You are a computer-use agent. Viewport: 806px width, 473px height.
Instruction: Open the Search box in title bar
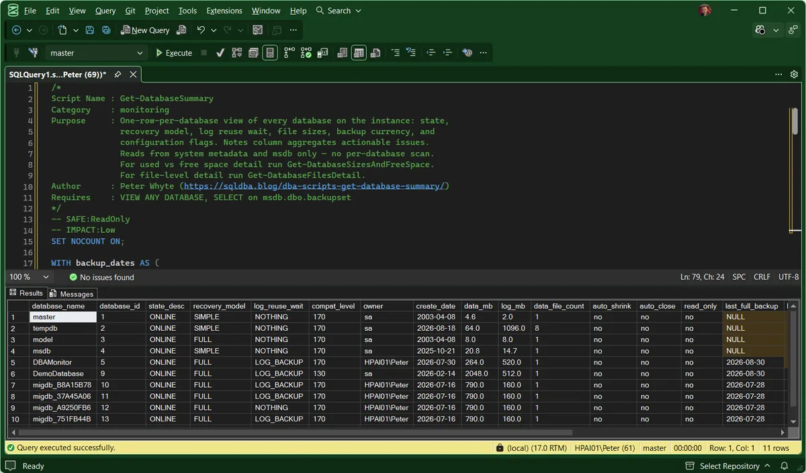point(339,11)
